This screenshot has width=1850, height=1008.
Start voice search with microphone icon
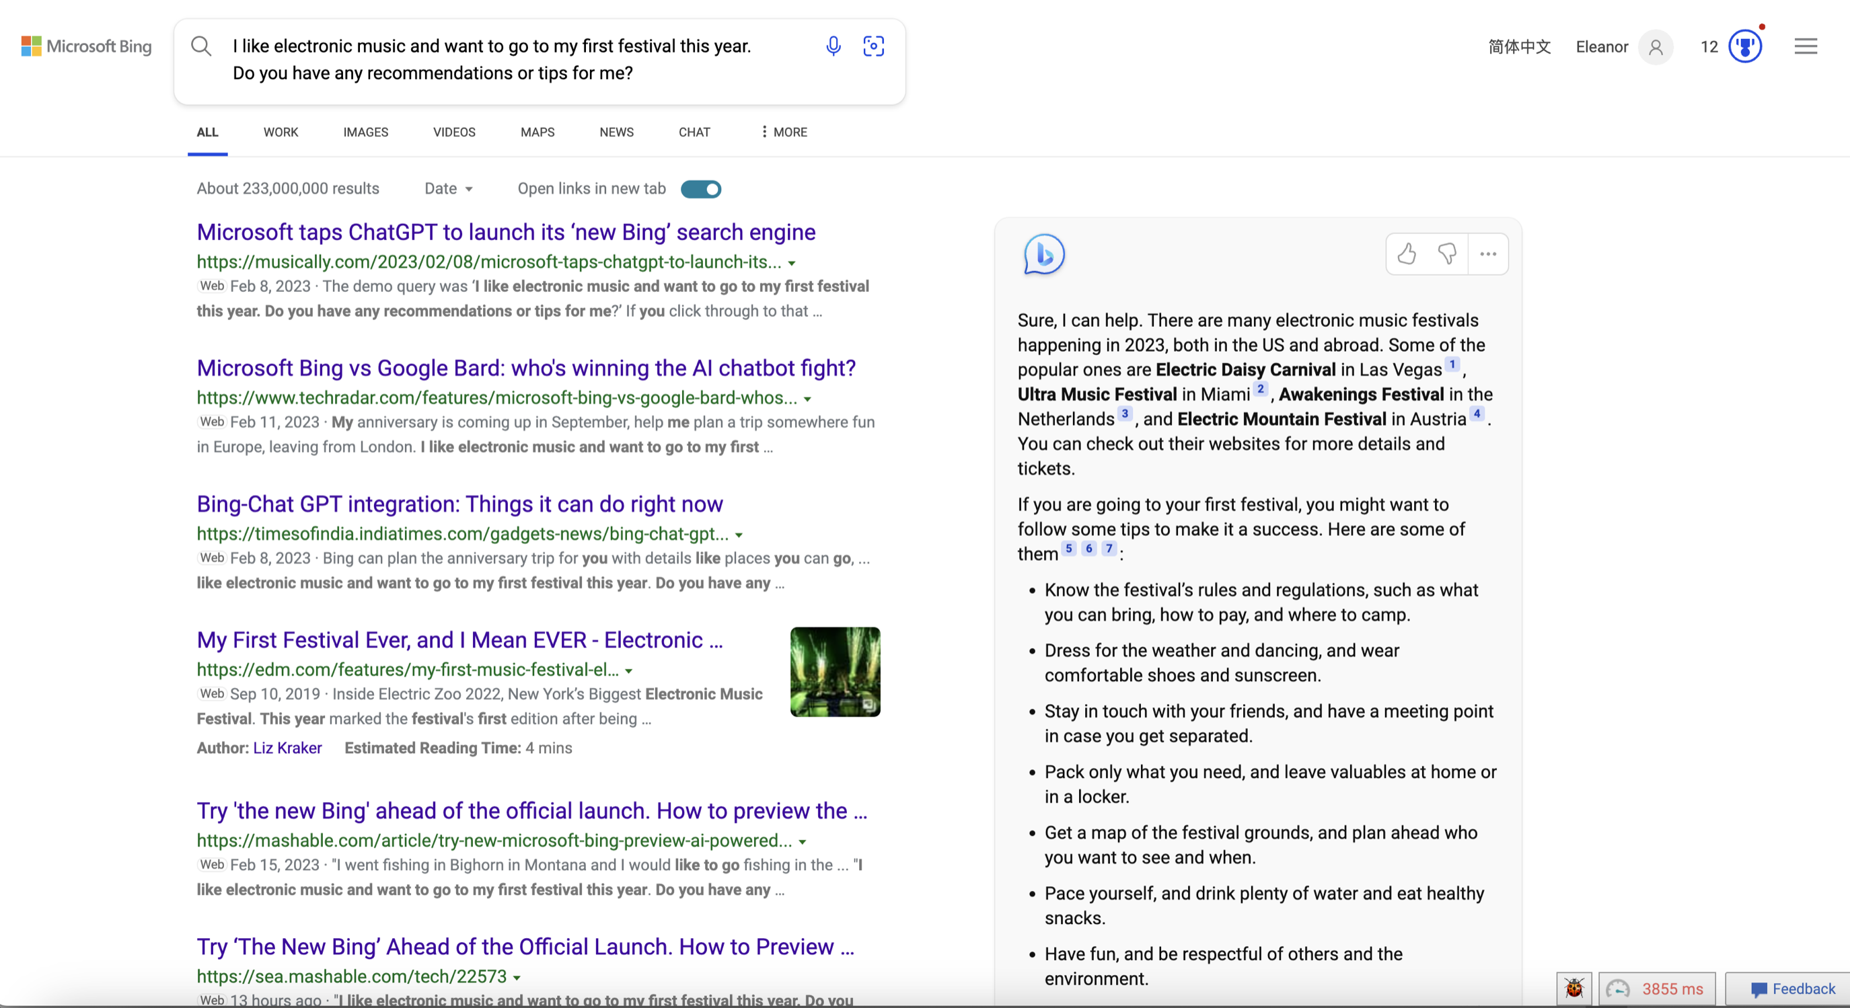(833, 46)
